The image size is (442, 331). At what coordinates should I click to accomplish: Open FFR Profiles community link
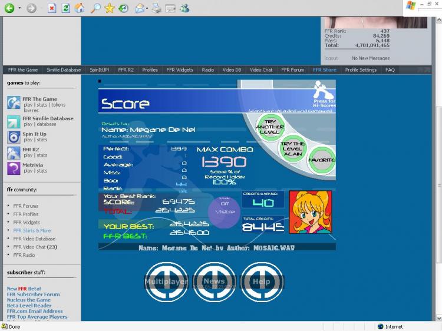pyautogui.click(x=26, y=214)
